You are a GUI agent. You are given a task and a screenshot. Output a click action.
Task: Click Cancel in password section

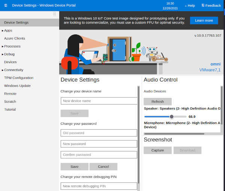103,167
